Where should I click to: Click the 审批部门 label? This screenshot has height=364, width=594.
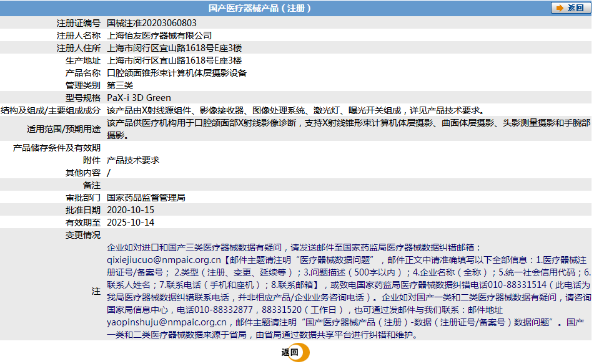click(82, 198)
